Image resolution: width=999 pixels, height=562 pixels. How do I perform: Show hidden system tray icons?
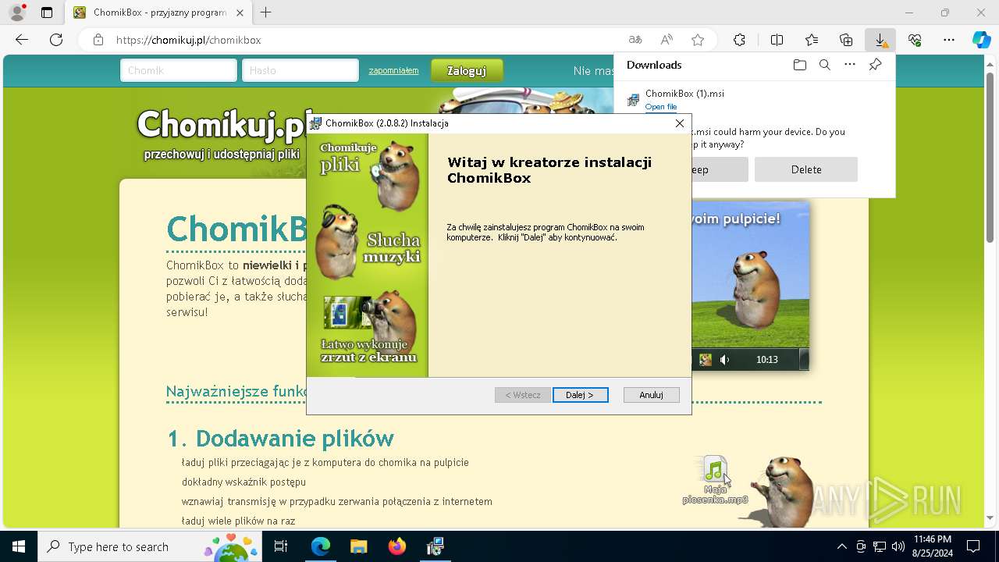pyautogui.click(x=841, y=546)
